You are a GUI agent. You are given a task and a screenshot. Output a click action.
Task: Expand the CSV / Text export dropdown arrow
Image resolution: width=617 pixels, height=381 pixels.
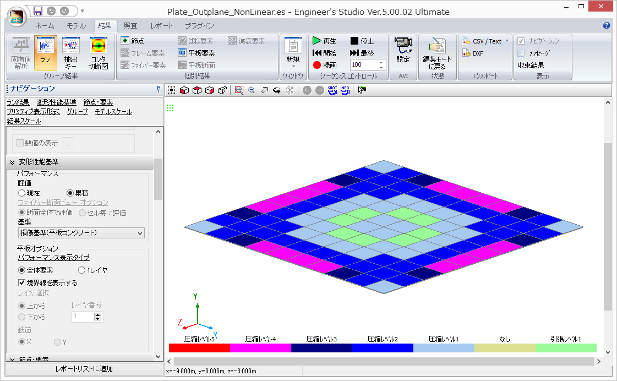click(507, 41)
